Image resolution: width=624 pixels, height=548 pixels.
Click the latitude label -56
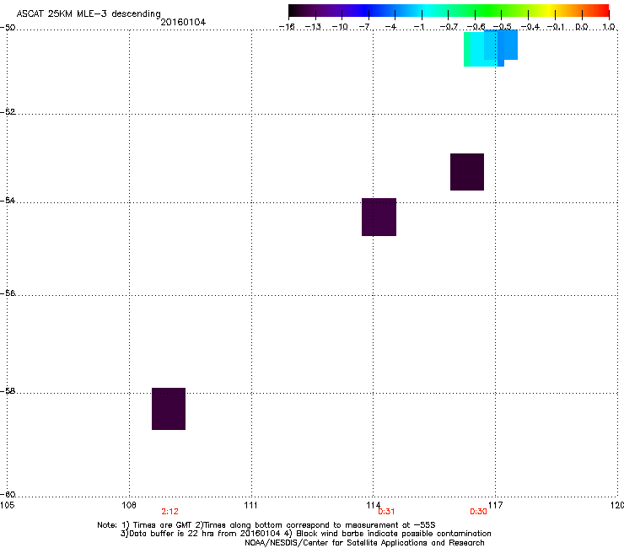coord(8,293)
